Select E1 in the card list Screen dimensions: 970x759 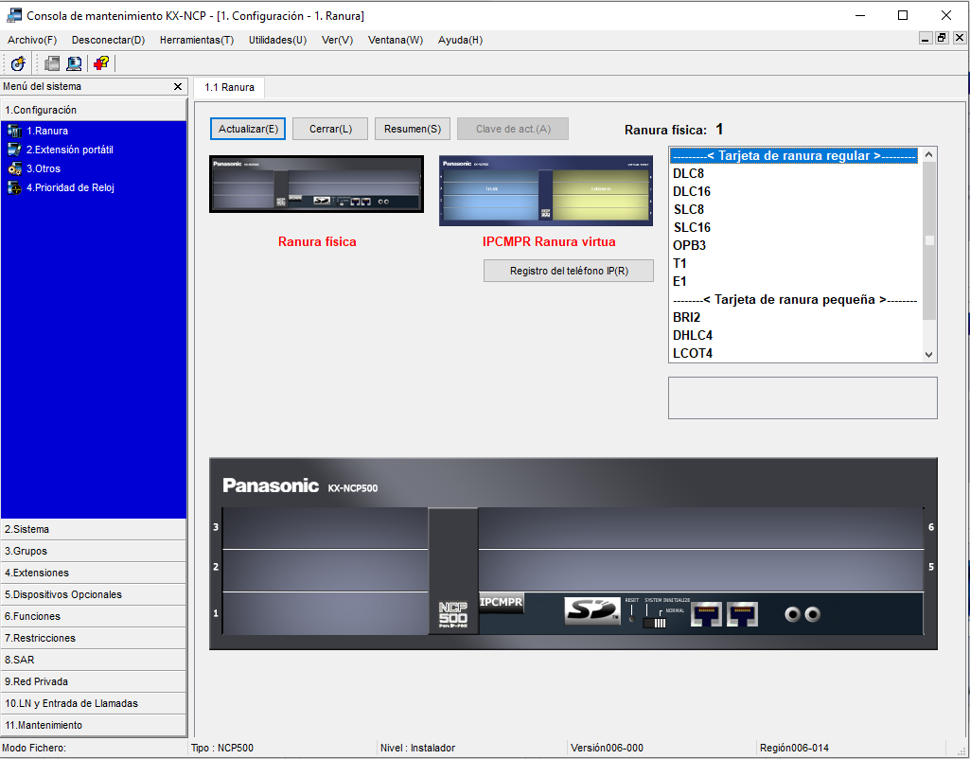click(796, 281)
